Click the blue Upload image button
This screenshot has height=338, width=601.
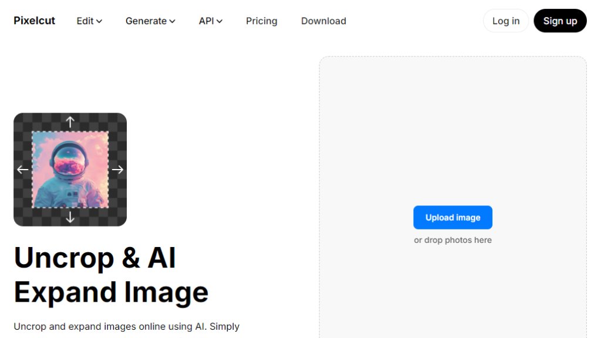453,217
